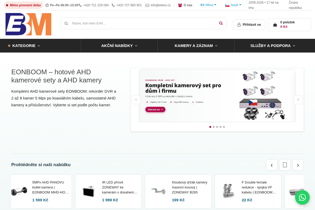
Task: Open the Jazyk language dropdown
Action: click(233, 5)
